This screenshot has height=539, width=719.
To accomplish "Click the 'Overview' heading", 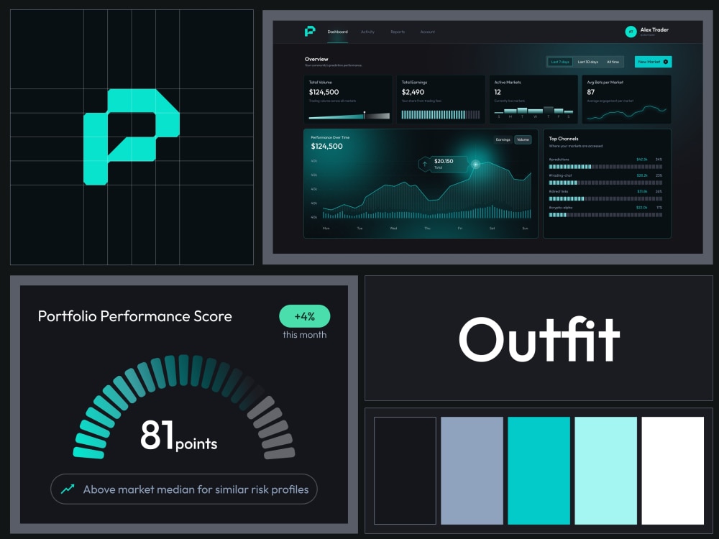I will (x=316, y=59).
